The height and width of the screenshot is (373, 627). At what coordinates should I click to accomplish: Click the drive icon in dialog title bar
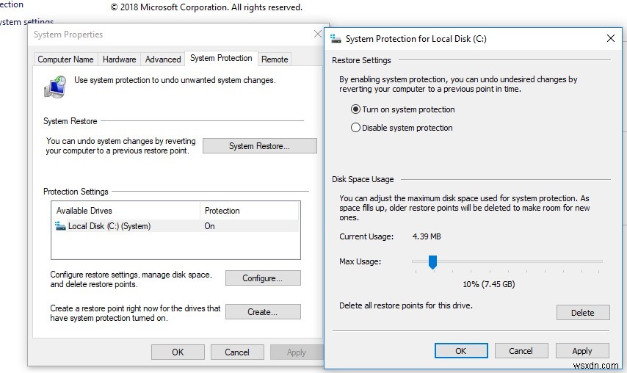pos(336,39)
